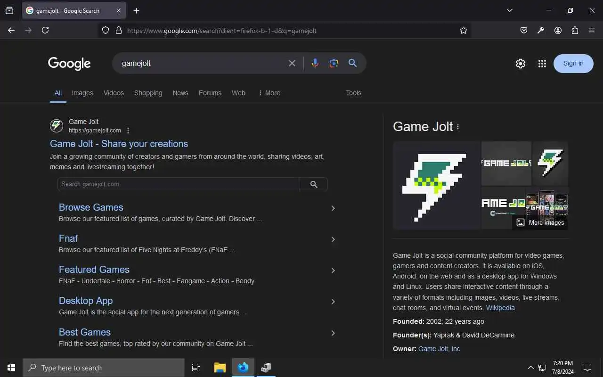Expand the Best Games chevron
603x377 pixels.
pos(333,333)
